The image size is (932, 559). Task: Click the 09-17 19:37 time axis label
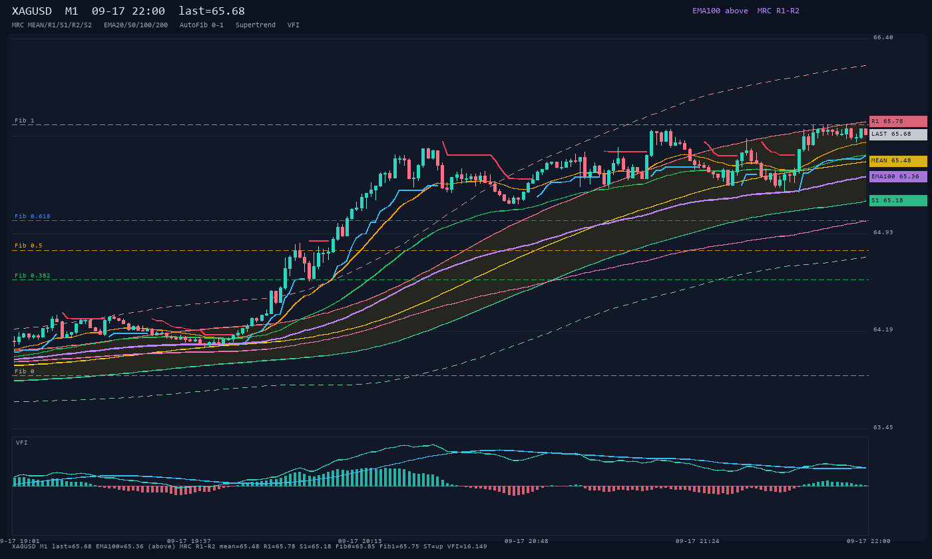189,541
